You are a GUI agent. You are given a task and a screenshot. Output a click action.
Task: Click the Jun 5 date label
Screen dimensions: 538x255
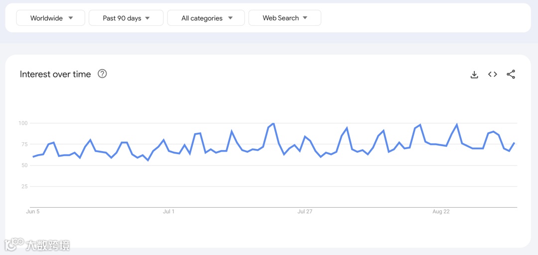point(33,212)
